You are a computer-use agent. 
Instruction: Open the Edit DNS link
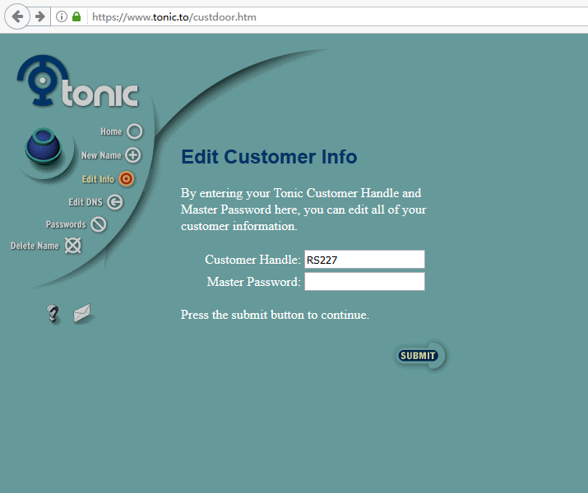pyautogui.click(x=86, y=202)
